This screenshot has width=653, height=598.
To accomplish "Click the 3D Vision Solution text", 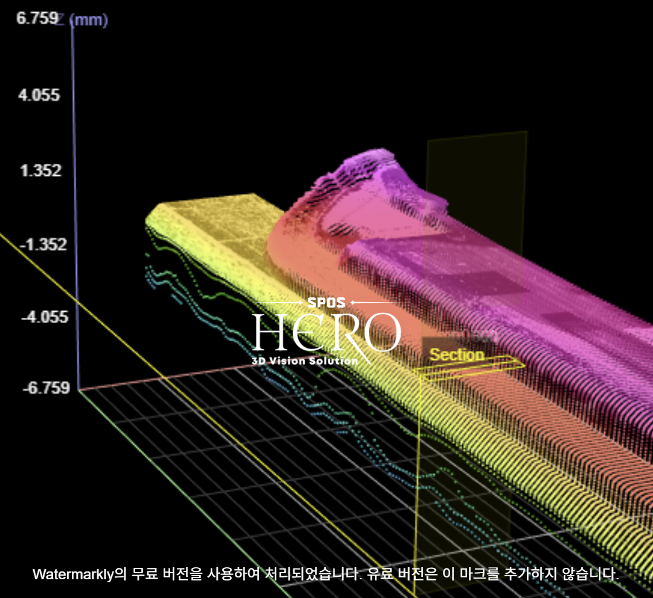I will pyautogui.click(x=304, y=361).
